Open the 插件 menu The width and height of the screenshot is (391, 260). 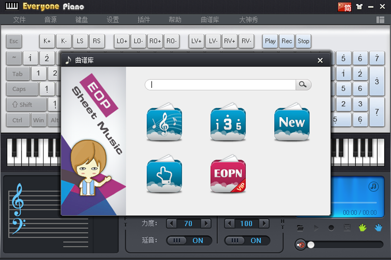144,20
